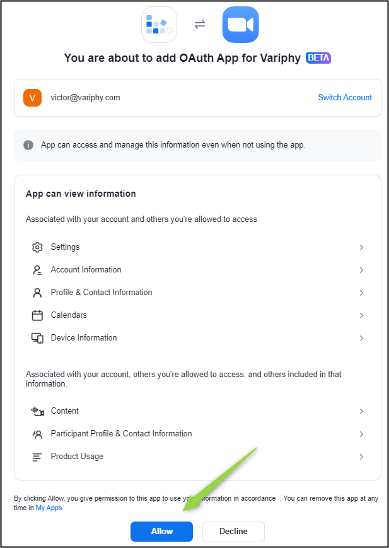Click the Settings gear icon
This screenshot has width=389, height=548.
(x=37, y=247)
